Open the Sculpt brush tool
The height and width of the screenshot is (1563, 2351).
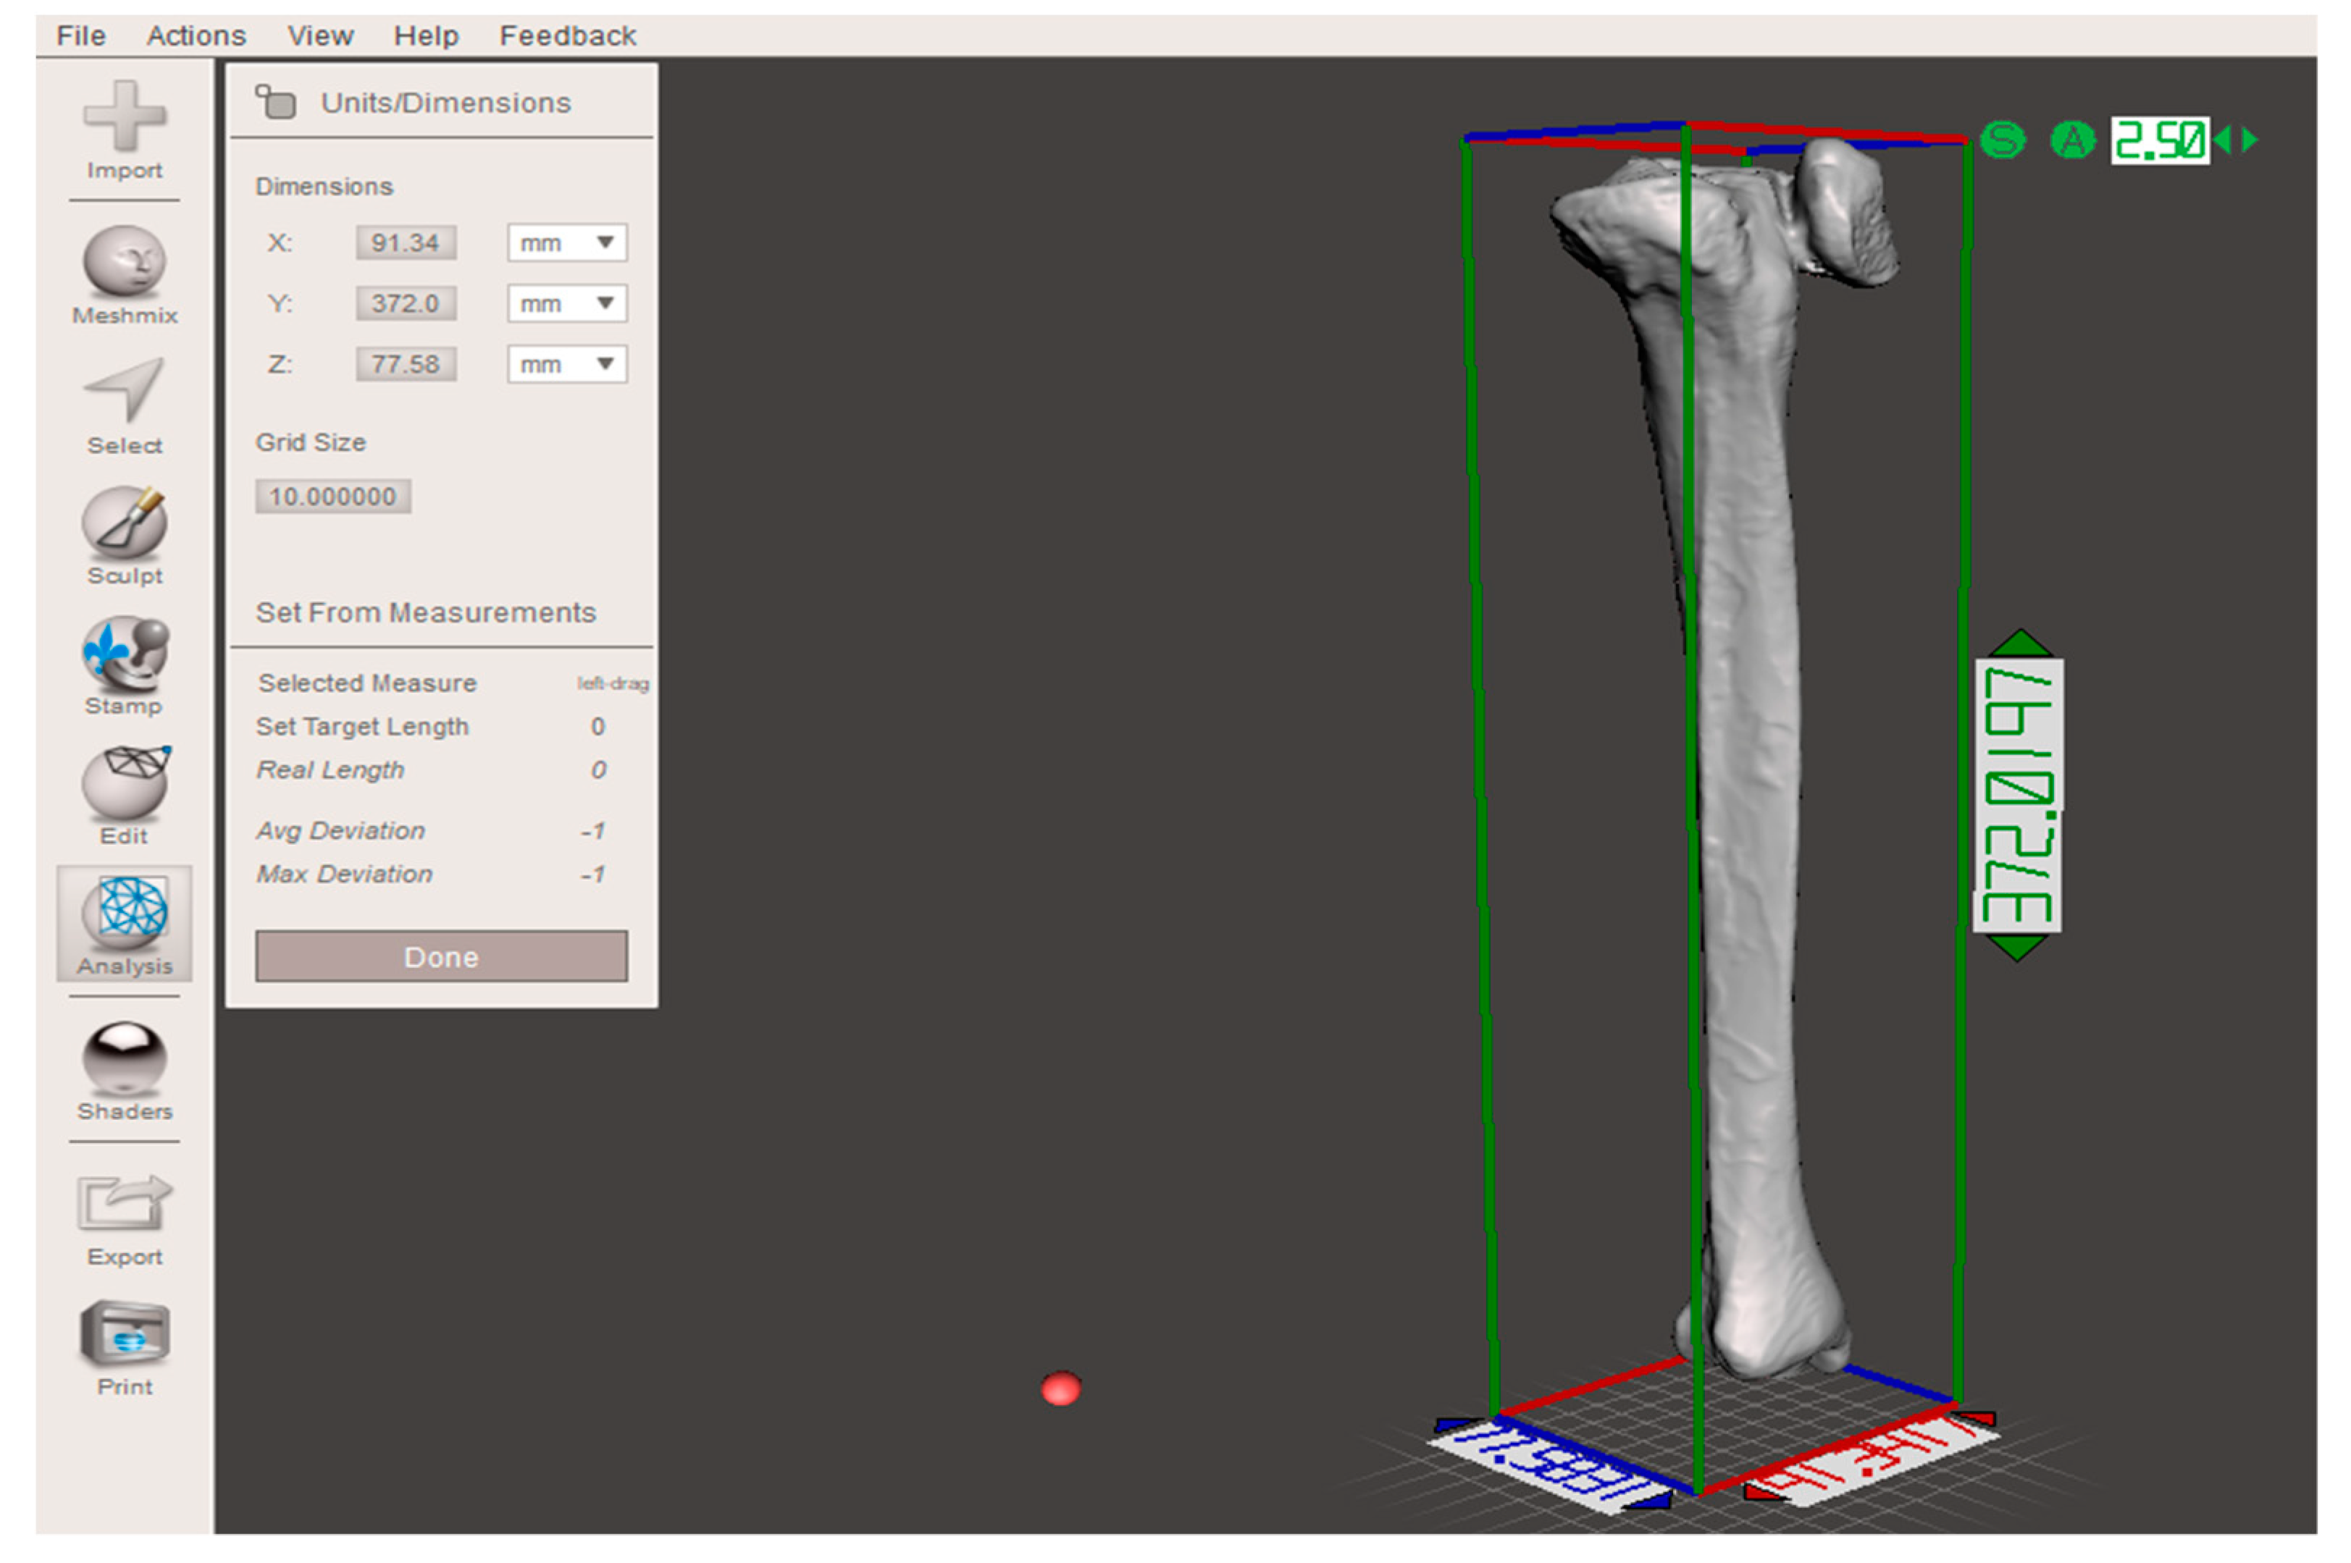125,523
